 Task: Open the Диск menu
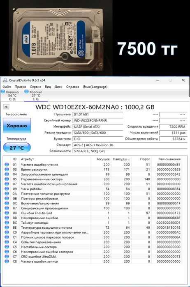58,87
